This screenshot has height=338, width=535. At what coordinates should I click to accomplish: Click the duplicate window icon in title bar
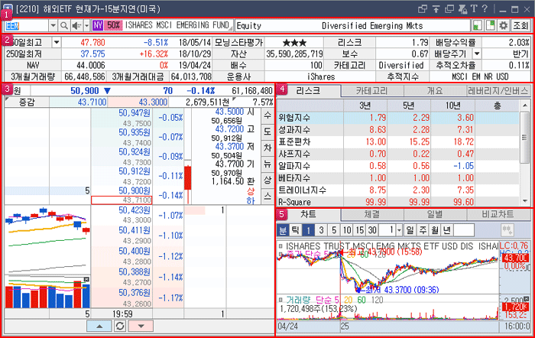tap(449, 9)
